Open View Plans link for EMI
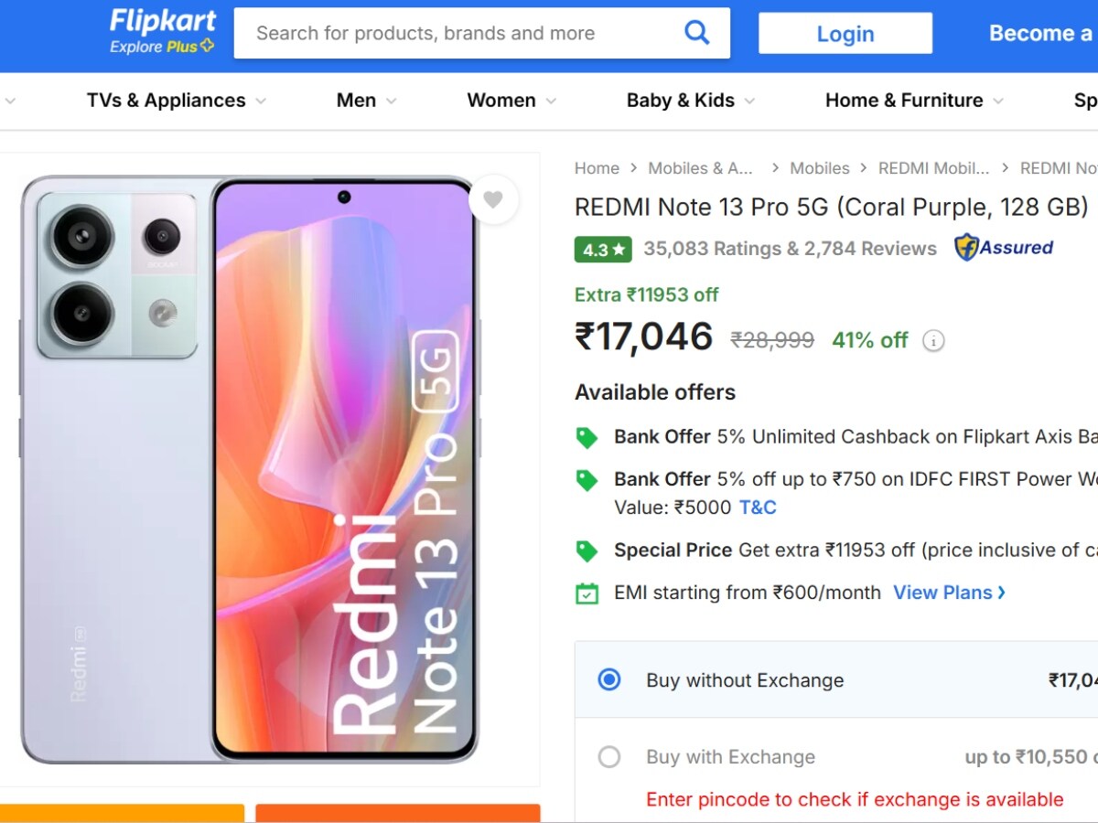This screenshot has height=823, width=1098. coord(949,593)
